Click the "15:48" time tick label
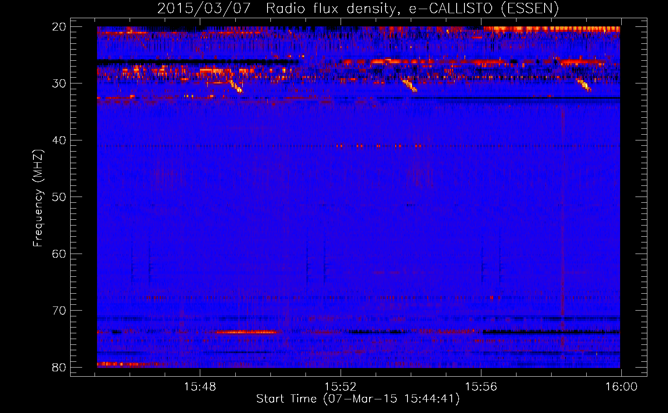Viewport: 668px width, 413px height. [200, 387]
